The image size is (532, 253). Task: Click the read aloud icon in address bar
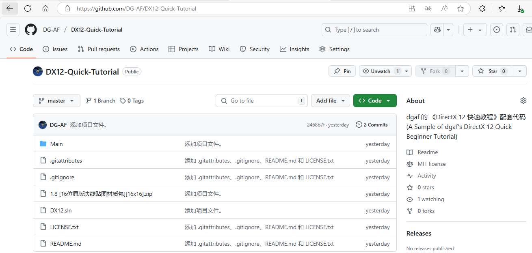pyautogui.click(x=444, y=9)
